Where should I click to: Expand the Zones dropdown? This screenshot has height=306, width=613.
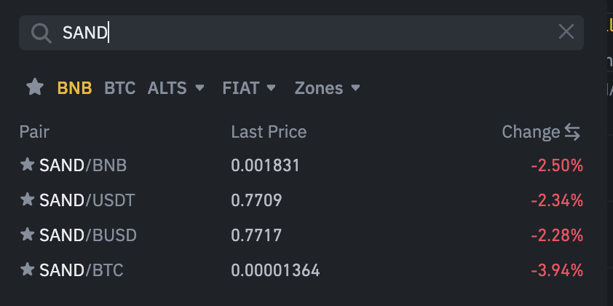coord(327,88)
